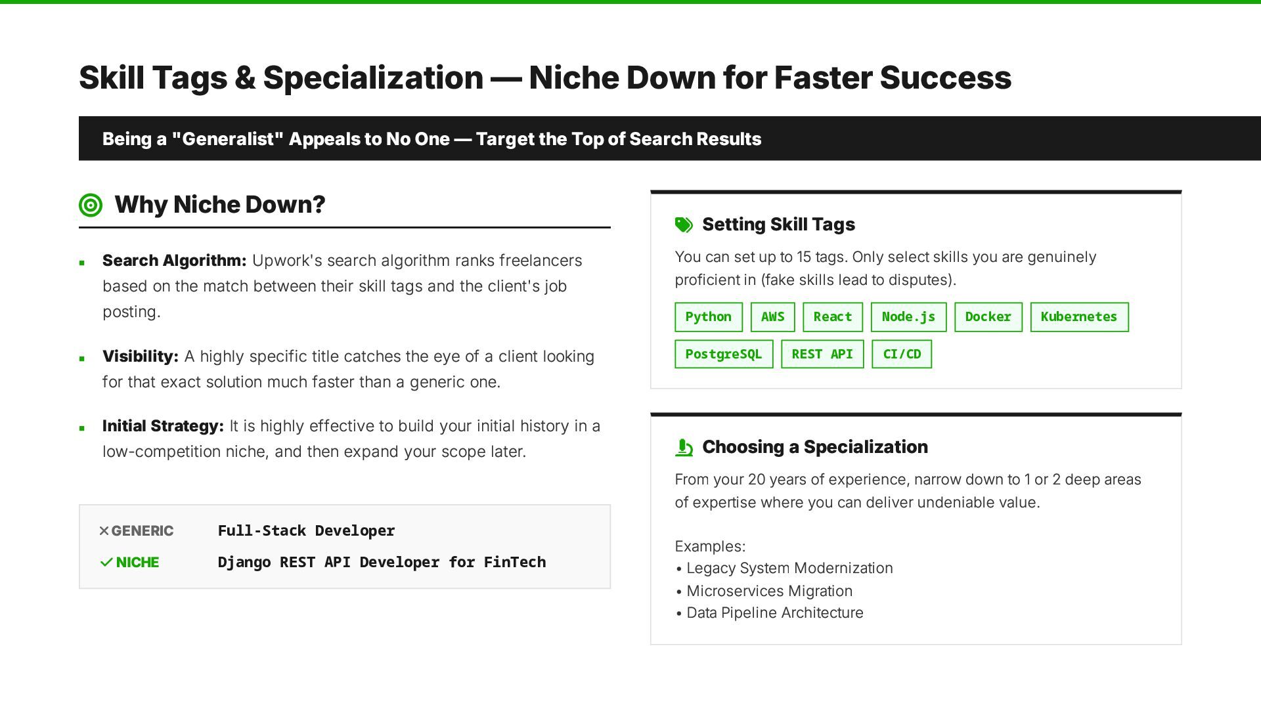Select the AWS skill tag
This screenshot has width=1261, height=709.
click(773, 317)
